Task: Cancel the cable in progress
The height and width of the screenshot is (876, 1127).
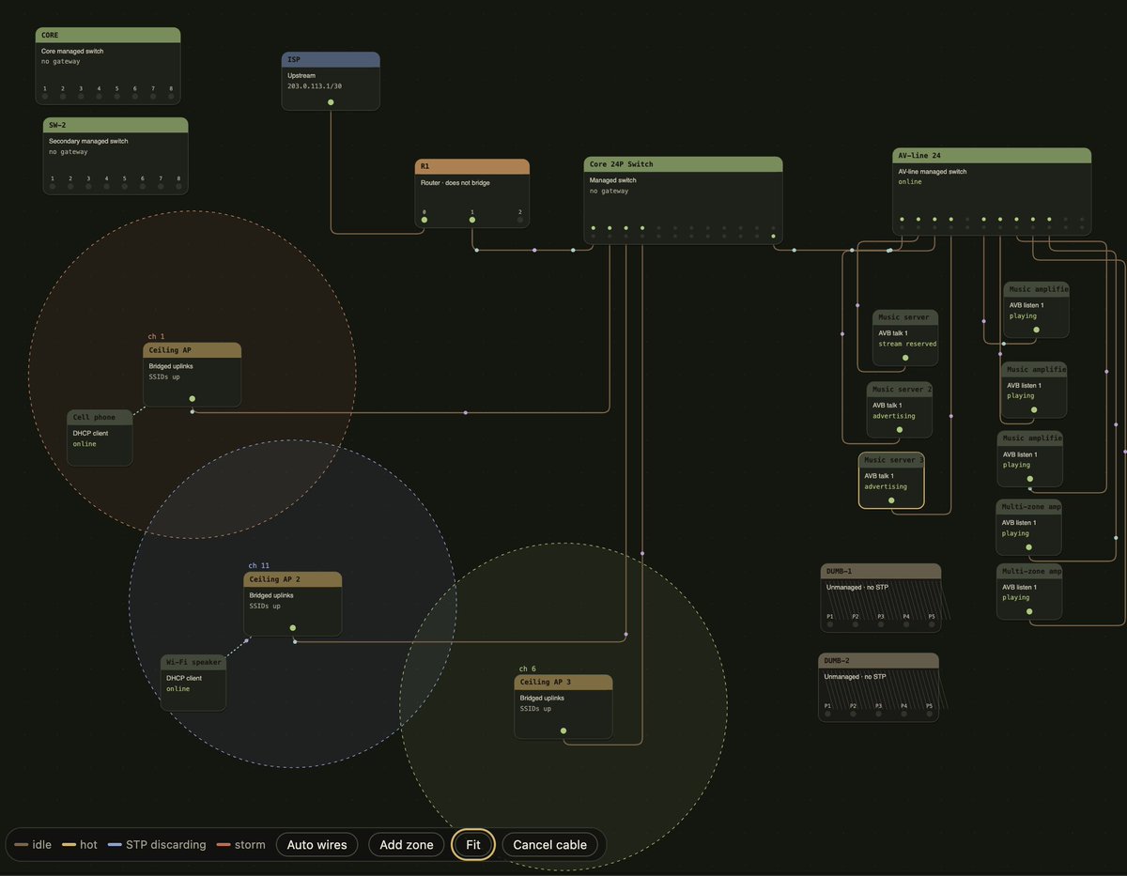Action: (x=549, y=845)
